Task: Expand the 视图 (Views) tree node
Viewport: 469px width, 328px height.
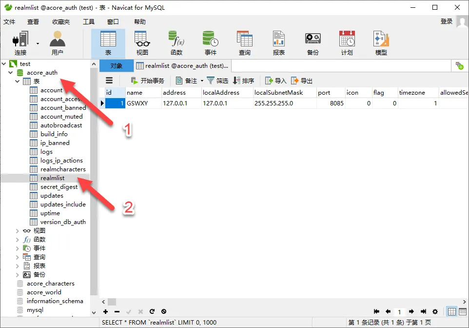Action: (x=18, y=231)
